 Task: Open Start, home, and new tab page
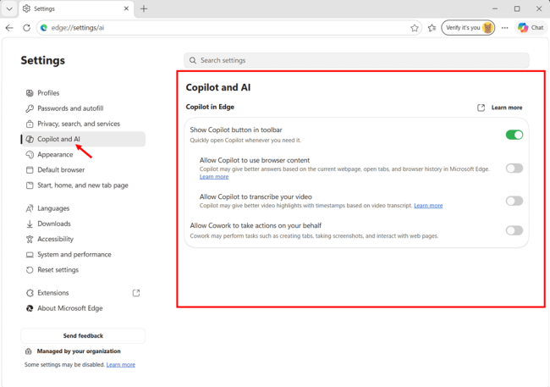[83, 185]
